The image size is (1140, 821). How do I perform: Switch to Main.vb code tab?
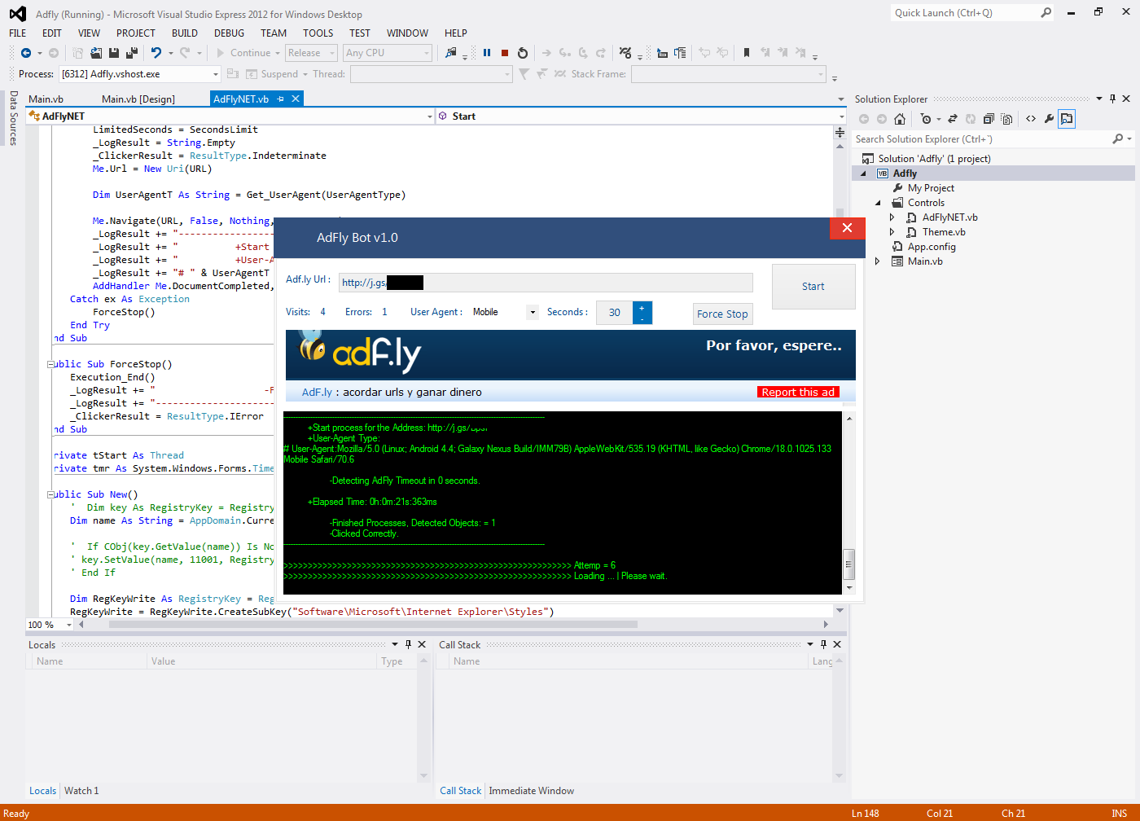[x=46, y=99]
